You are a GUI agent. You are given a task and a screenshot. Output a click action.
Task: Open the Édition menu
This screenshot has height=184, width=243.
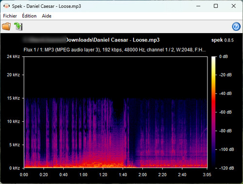pyautogui.click(x=29, y=16)
